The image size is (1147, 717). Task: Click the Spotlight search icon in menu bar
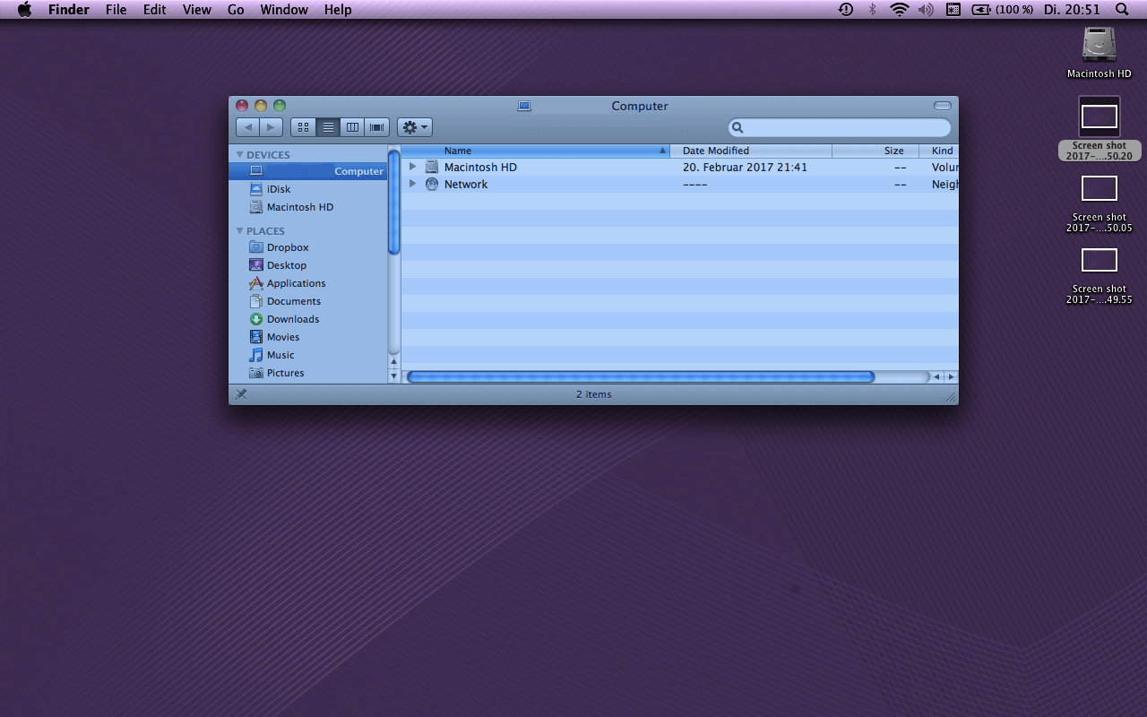[x=1121, y=10]
